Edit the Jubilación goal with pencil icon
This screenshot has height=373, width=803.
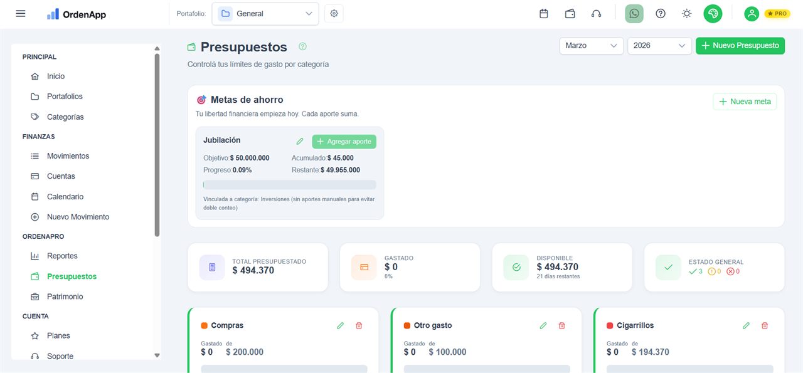coord(300,141)
